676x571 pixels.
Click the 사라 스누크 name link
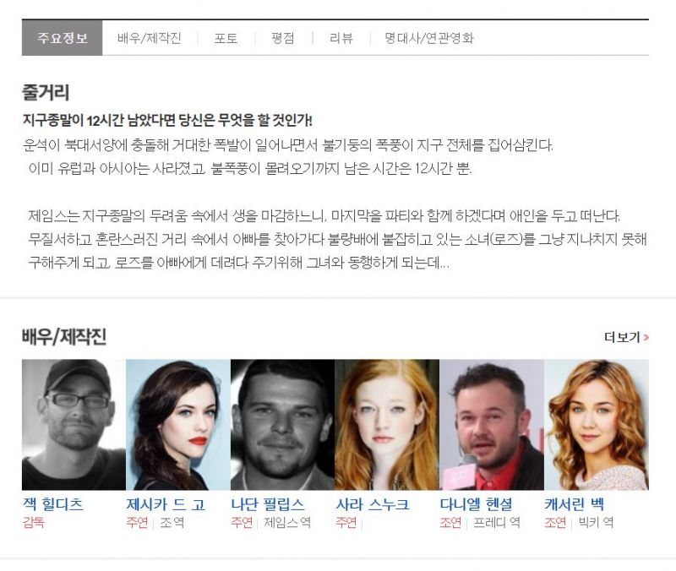click(373, 503)
